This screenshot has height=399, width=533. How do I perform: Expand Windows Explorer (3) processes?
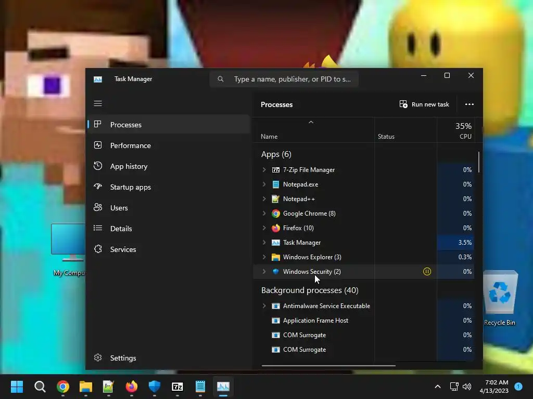264,257
